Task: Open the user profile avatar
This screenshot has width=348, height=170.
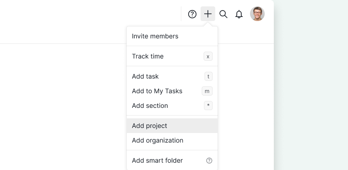Action: [257, 14]
